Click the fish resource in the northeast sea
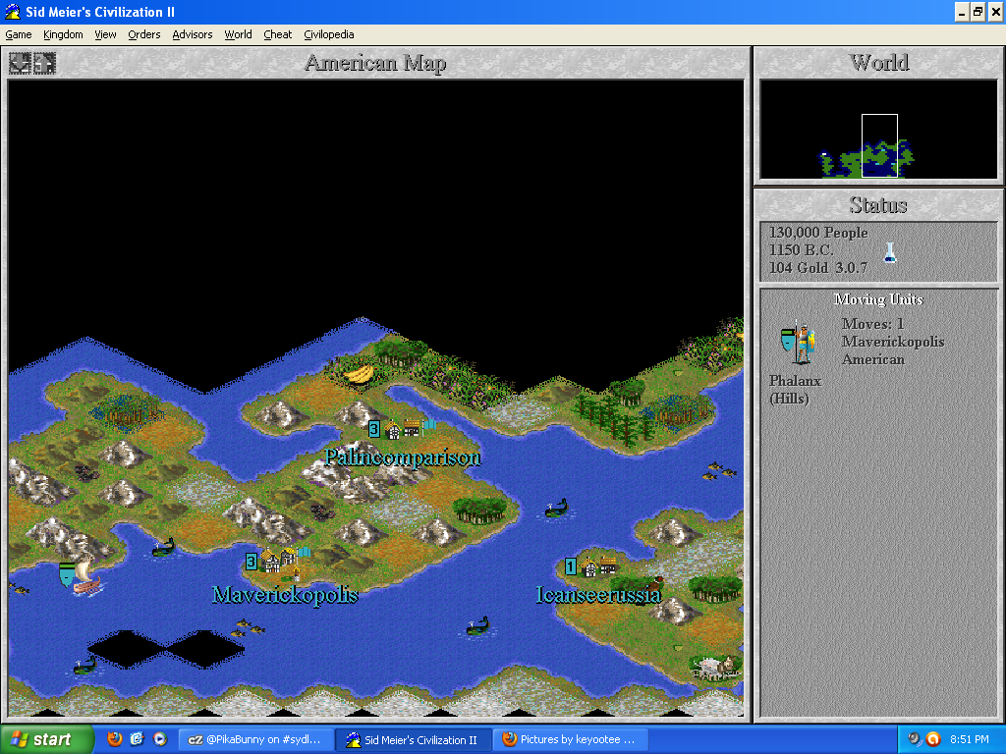Viewport: 1006px width, 754px height. 718,470
